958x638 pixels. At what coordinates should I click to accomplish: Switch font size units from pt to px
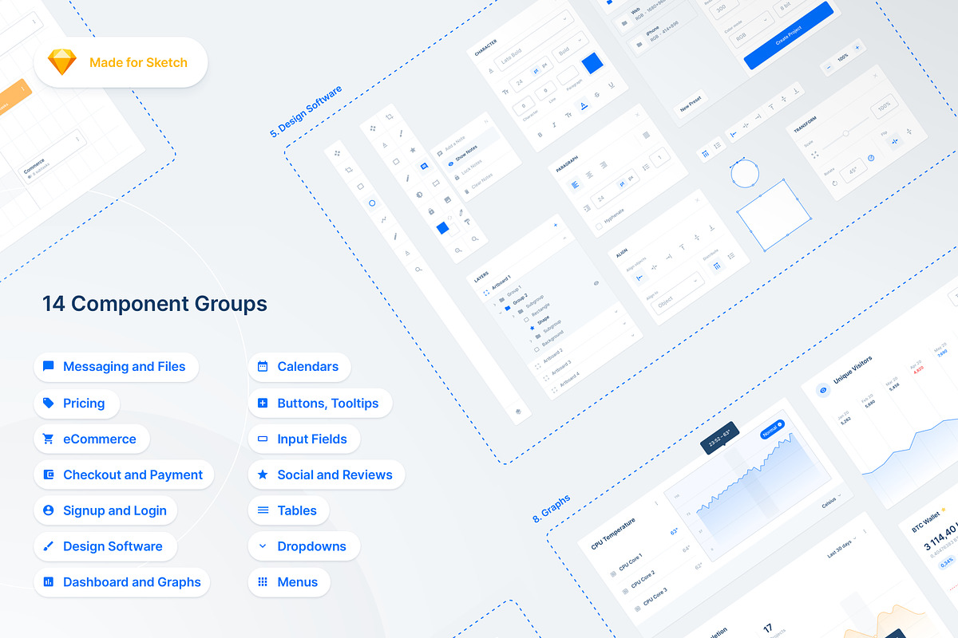(x=544, y=65)
